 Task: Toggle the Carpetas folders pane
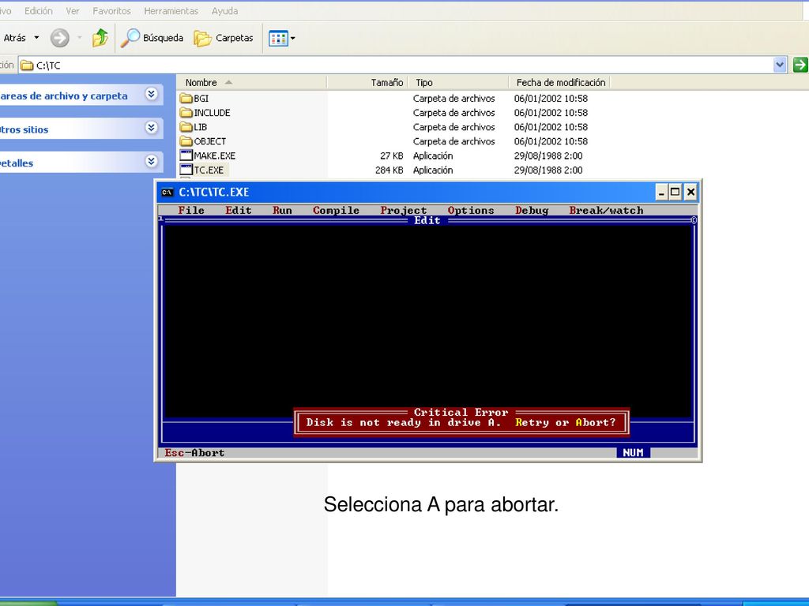(x=224, y=38)
